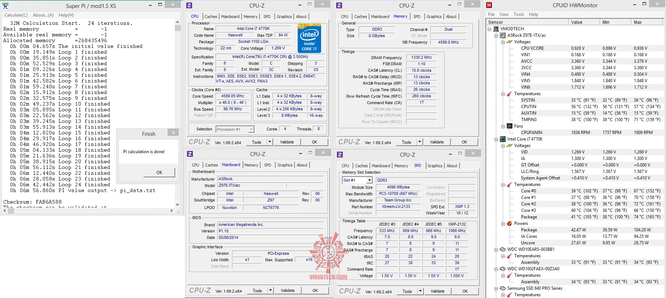The height and width of the screenshot is (298, 666).
Task: Open the Slot #1 memory slot dropdown
Action: tap(369, 180)
